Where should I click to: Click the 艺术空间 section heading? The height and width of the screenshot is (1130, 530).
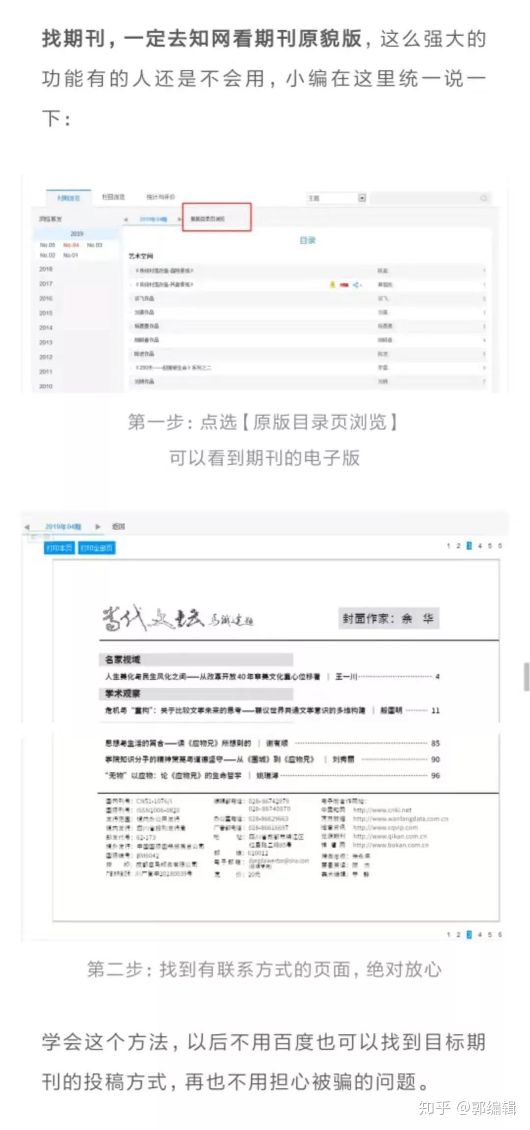pos(141,256)
